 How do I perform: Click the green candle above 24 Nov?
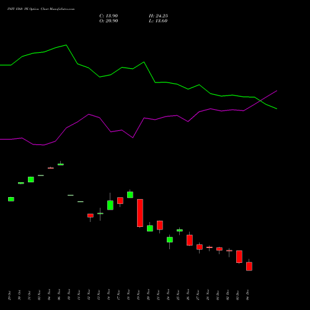170,240
